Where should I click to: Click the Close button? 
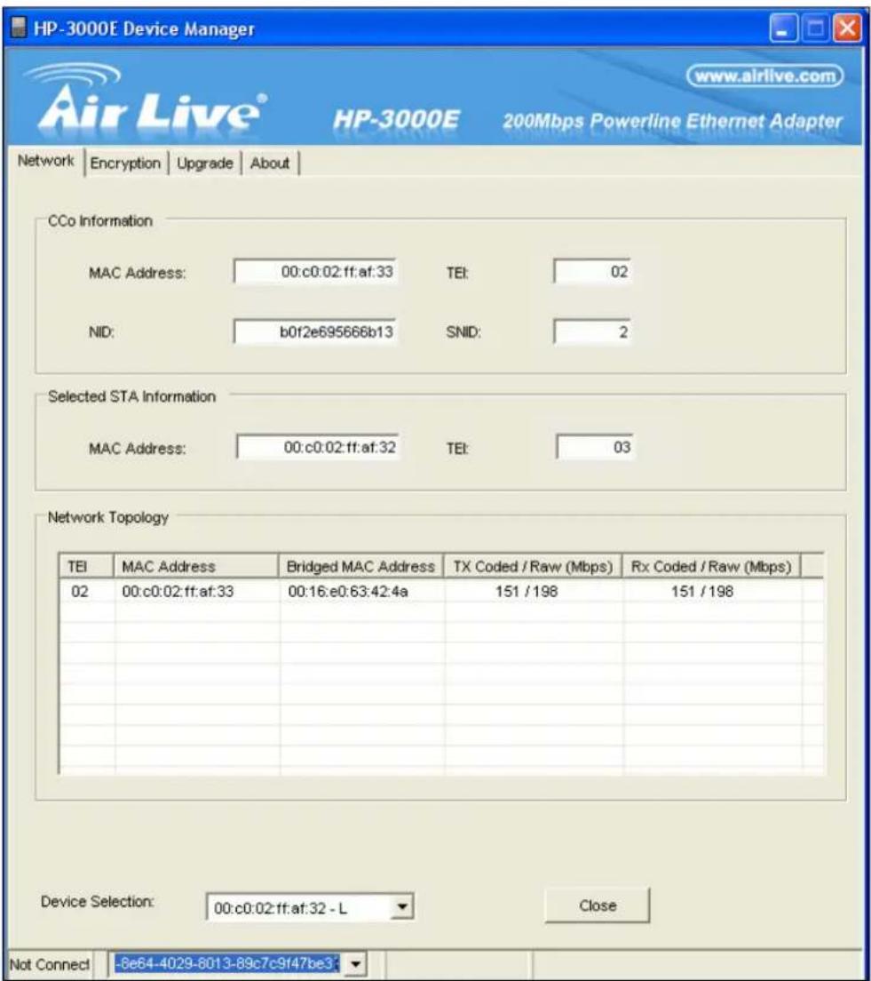pos(598,905)
